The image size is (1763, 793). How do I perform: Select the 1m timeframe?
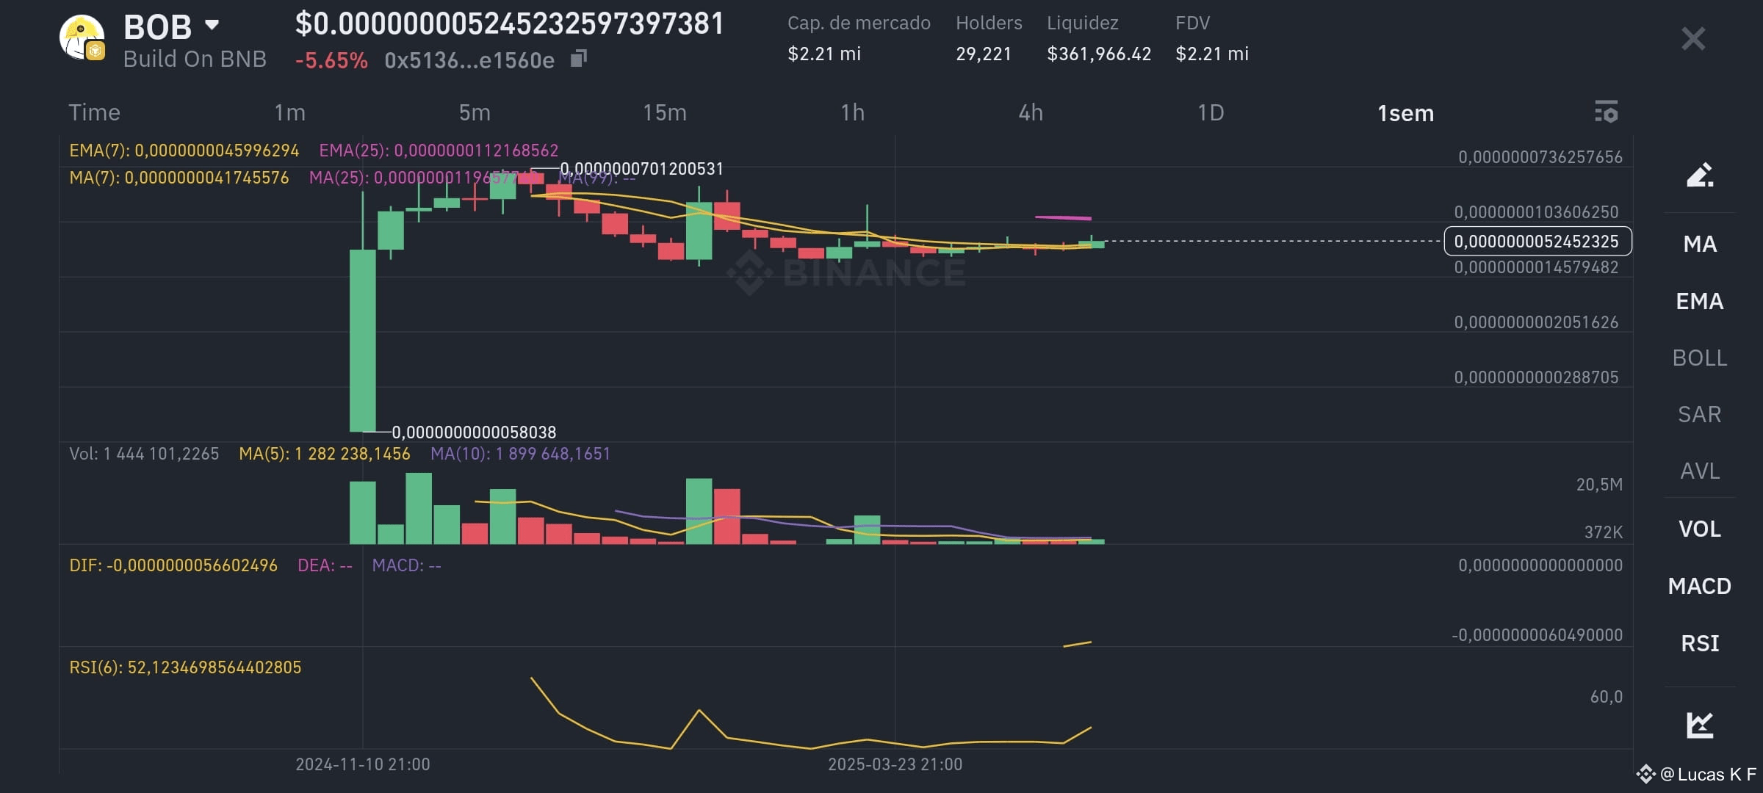tap(289, 112)
